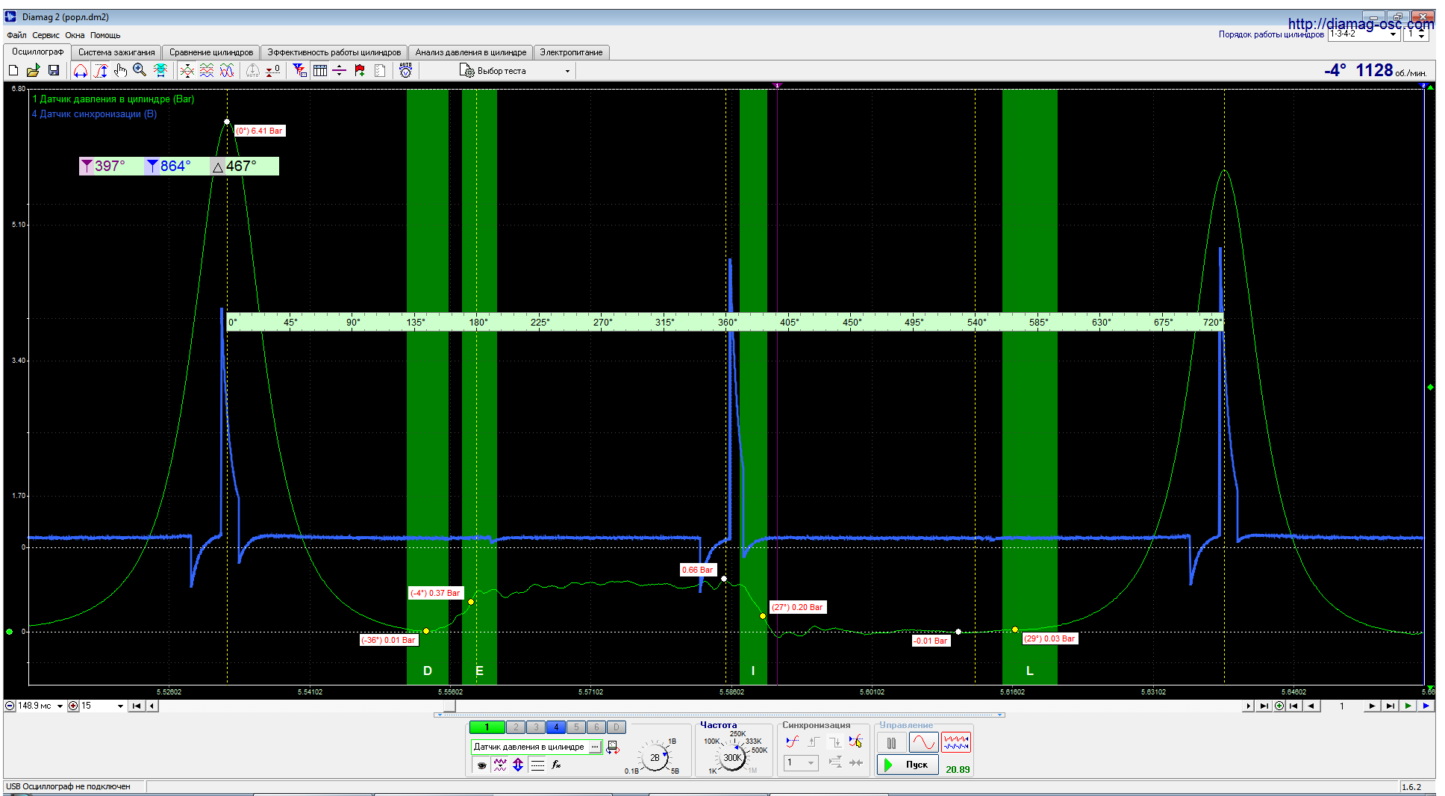Open the sync channel 1 dropdown
The height and width of the screenshot is (796, 1445).
(x=801, y=763)
